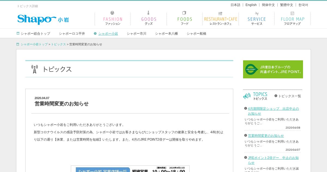Open the FLOOR MAP フロアマップ menu
Screen dimensions: 327x172
click(x=293, y=19)
